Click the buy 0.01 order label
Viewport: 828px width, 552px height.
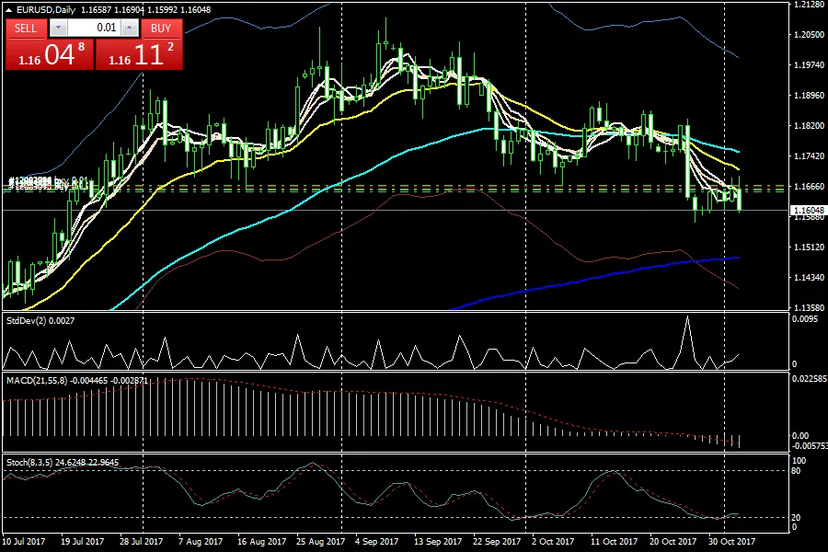(x=47, y=183)
